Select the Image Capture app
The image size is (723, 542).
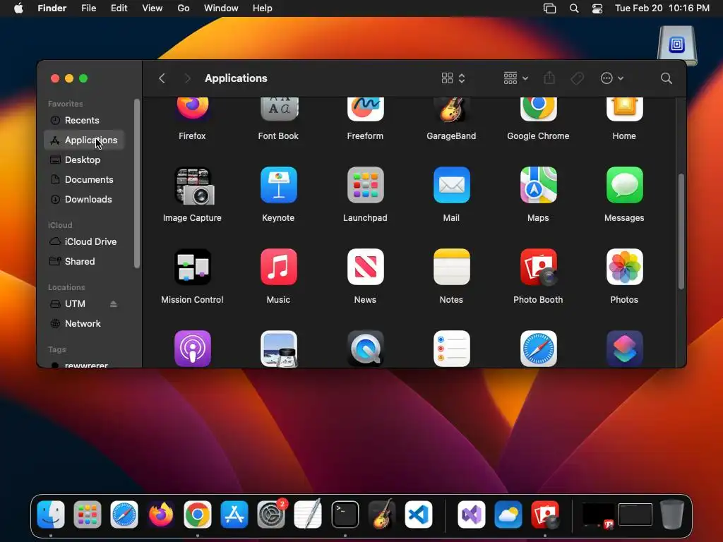(193, 186)
